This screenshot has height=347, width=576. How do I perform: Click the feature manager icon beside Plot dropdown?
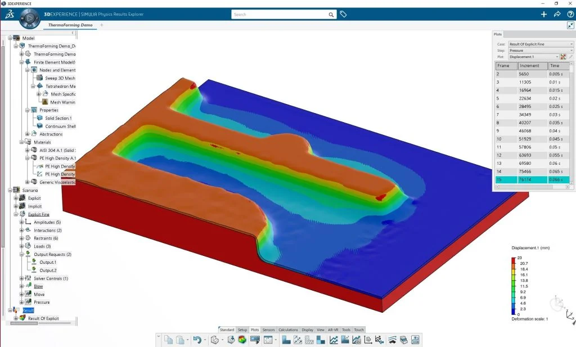click(x=564, y=57)
